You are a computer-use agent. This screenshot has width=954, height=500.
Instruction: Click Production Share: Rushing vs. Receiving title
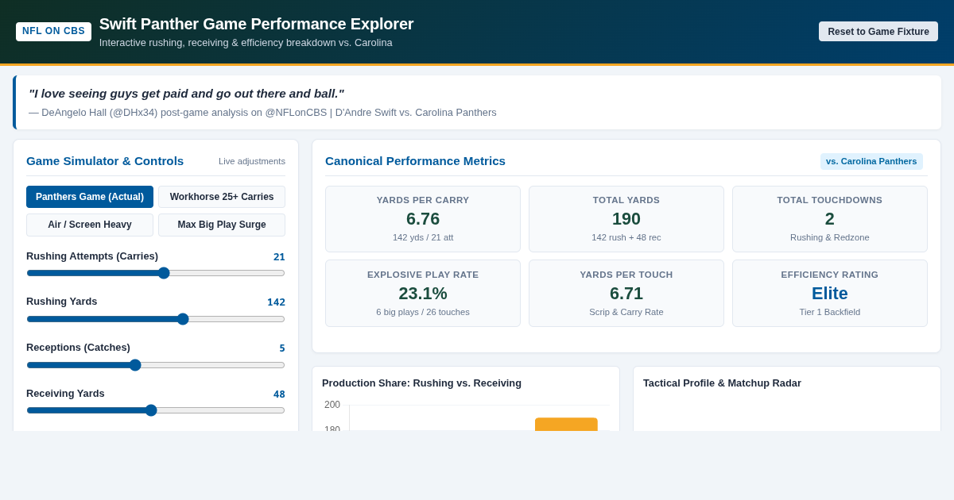pyautogui.click(x=421, y=383)
